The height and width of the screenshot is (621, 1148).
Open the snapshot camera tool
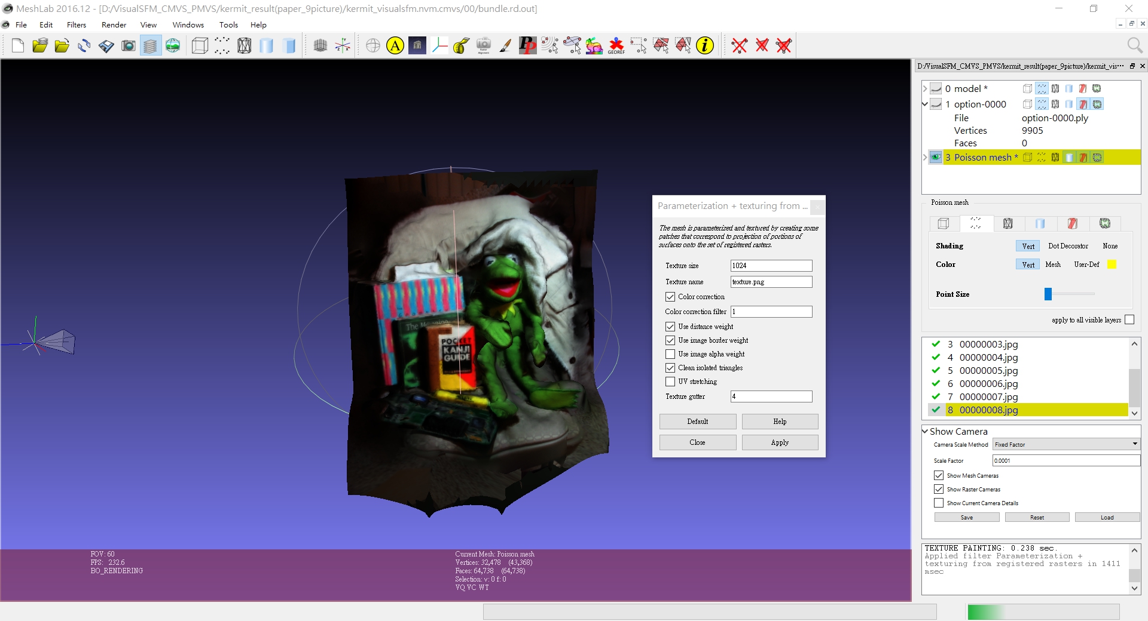point(128,45)
